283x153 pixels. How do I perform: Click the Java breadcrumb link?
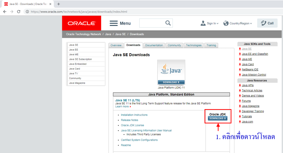[108, 34]
